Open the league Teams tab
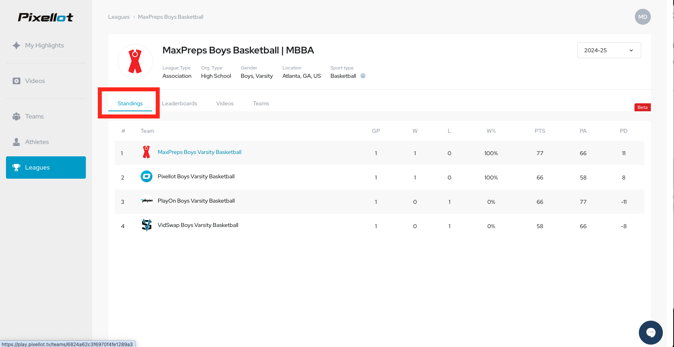The height and width of the screenshot is (347, 674). click(x=261, y=103)
